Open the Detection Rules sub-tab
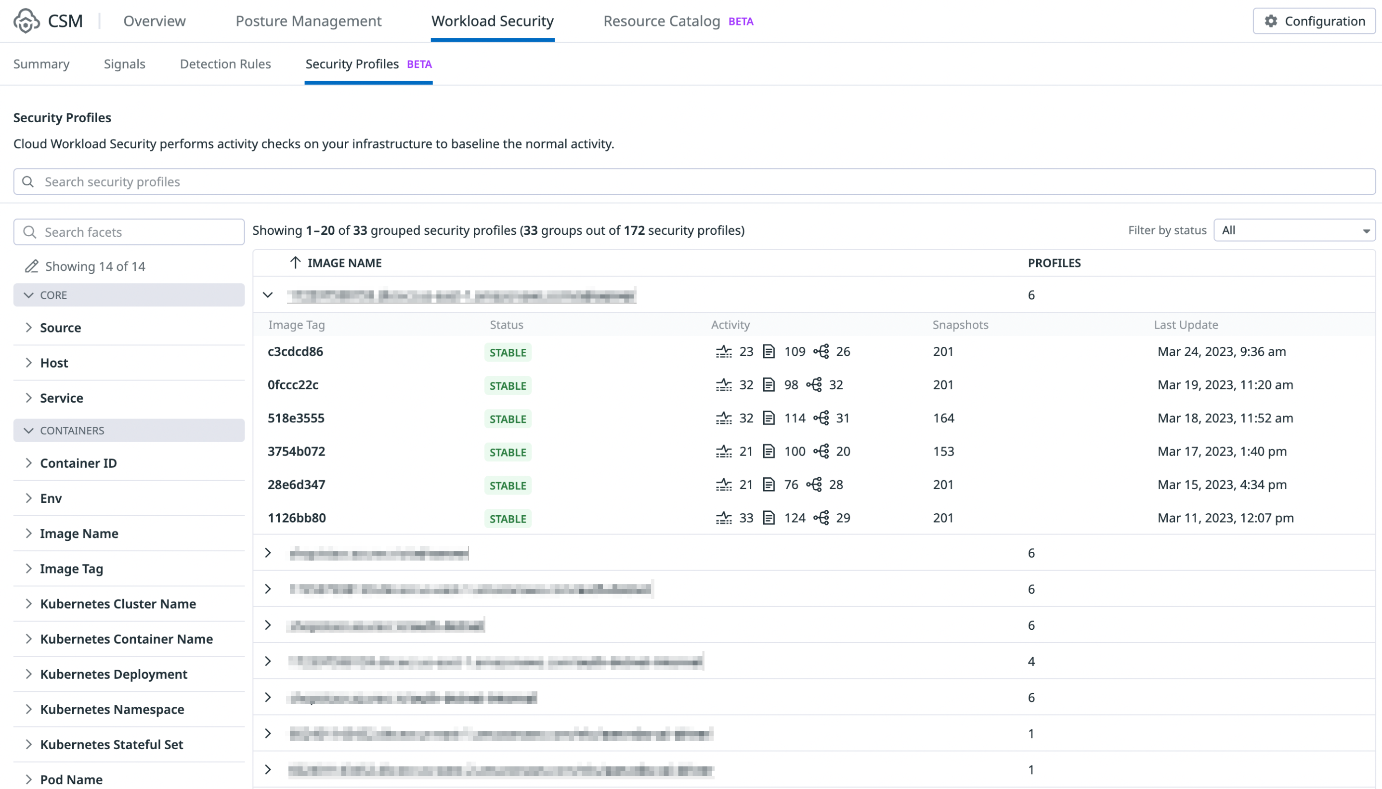The width and height of the screenshot is (1382, 789). click(x=225, y=64)
